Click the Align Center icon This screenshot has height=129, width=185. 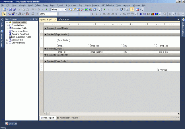pyautogui.click(x=108, y=14)
